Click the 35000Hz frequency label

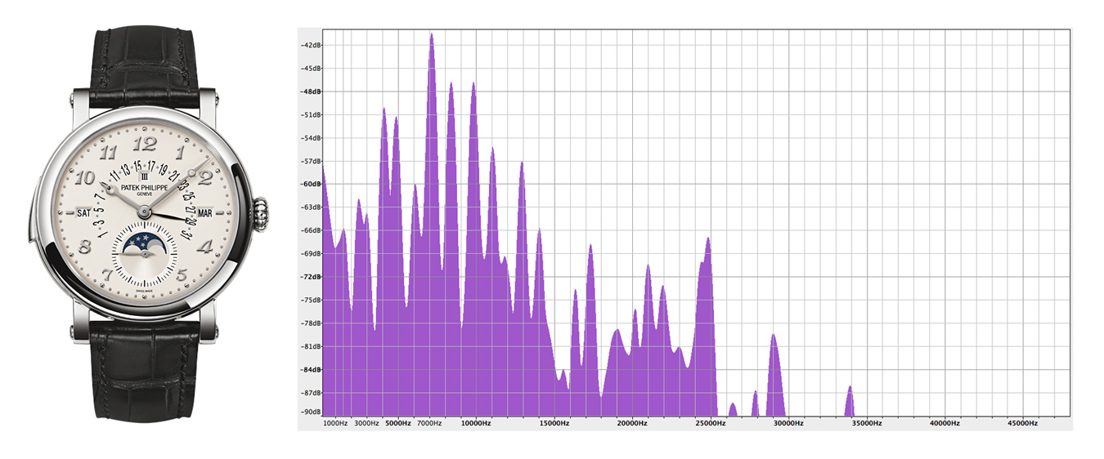tap(866, 424)
